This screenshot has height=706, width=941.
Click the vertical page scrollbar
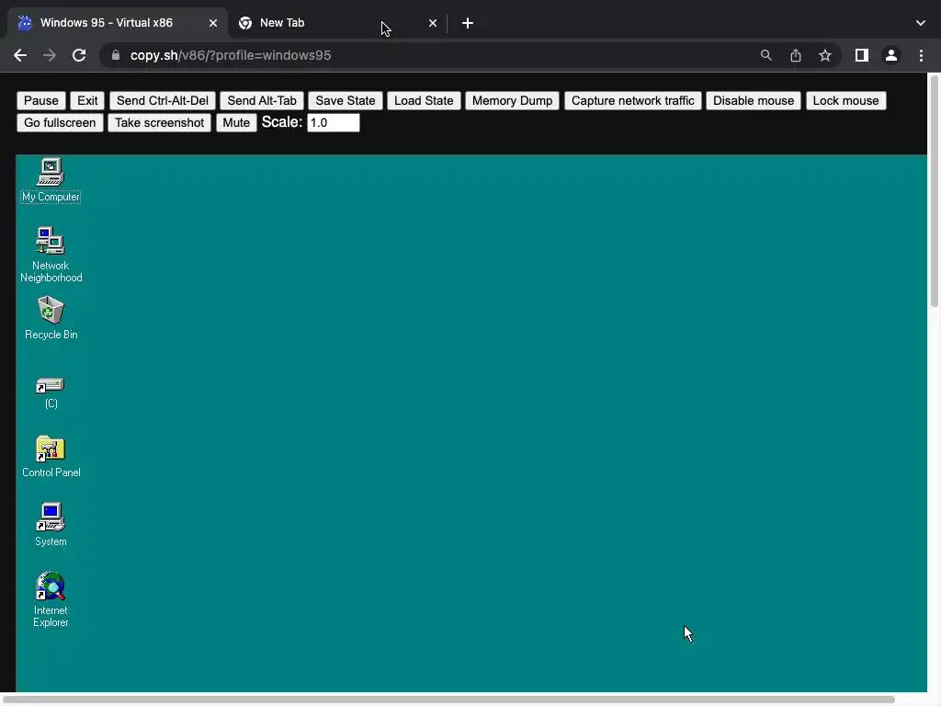click(935, 192)
